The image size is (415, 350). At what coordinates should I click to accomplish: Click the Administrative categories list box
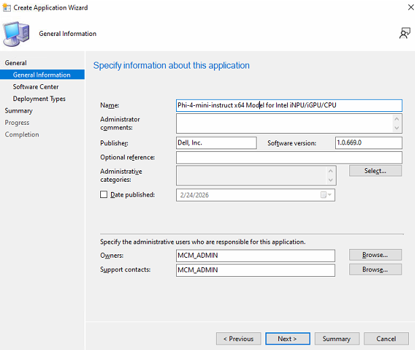coord(256,176)
